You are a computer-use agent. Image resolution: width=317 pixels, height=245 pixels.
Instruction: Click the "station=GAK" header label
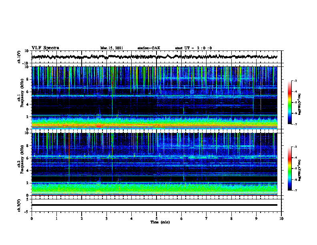[149, 48]
